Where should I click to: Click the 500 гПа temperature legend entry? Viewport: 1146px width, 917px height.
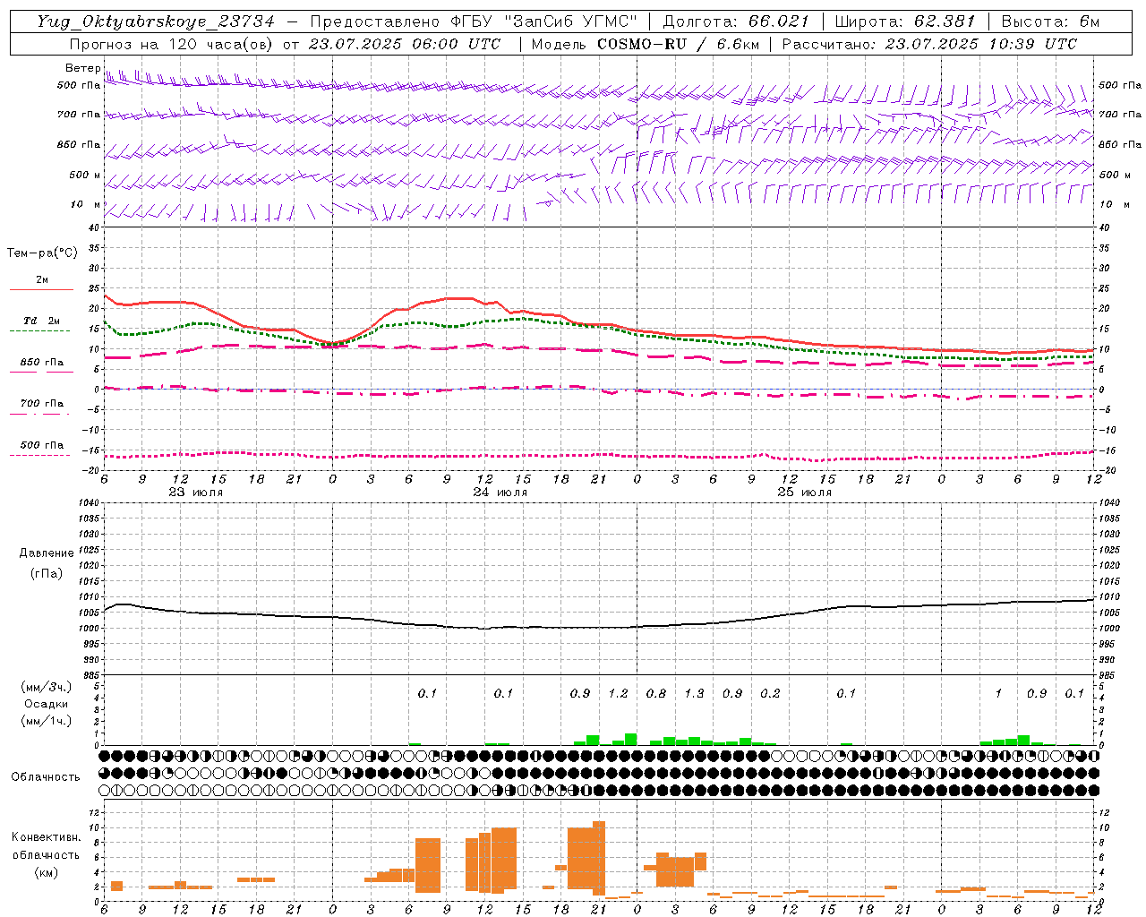[x=41, y=445]
